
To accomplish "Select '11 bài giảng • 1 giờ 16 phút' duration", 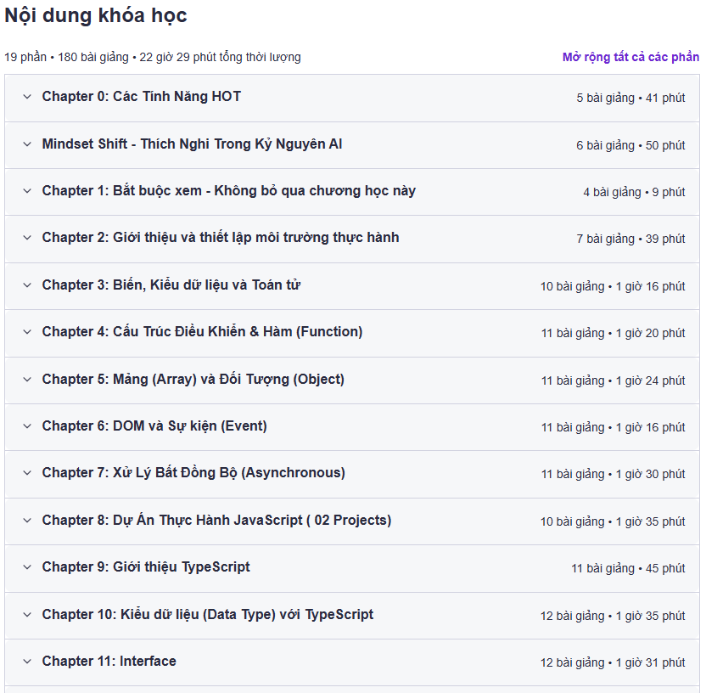I will pyautogui.click(x=614, y=427).
